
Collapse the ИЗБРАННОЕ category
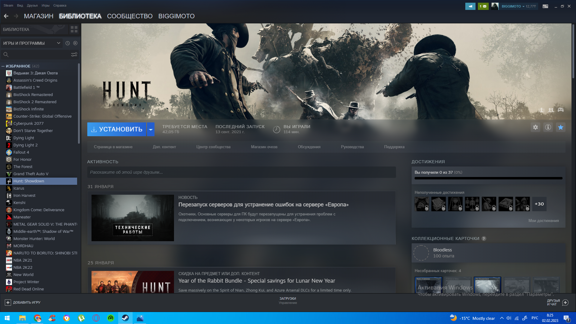point(3,66)
